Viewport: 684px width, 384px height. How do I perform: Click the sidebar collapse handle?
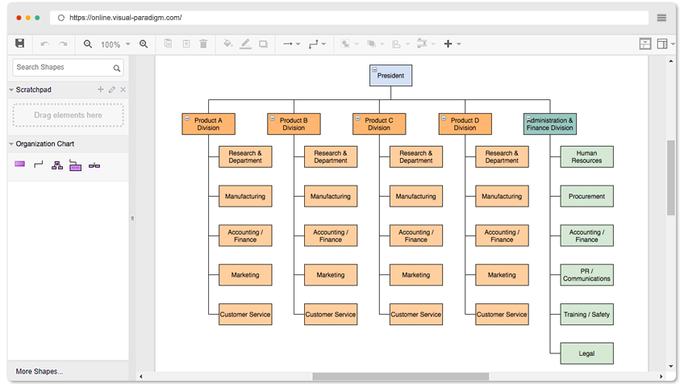coord(132,218)
